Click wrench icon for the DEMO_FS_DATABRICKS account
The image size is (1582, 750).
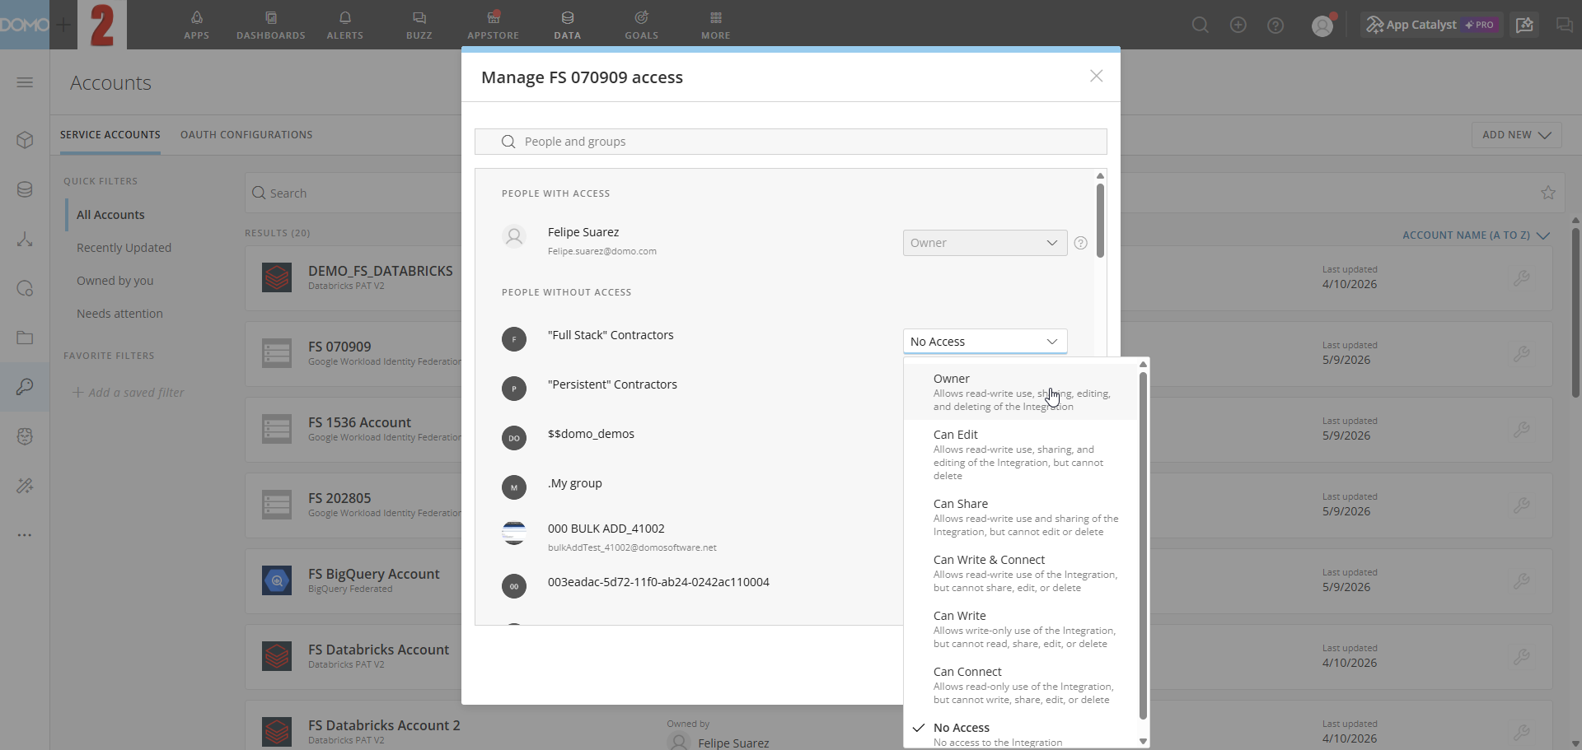point(1521,278)
